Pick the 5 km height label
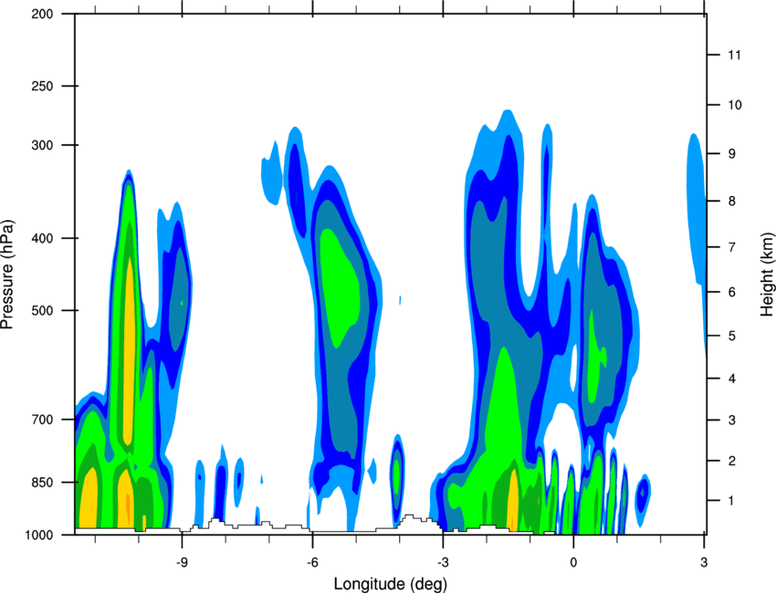 [732, 336]
